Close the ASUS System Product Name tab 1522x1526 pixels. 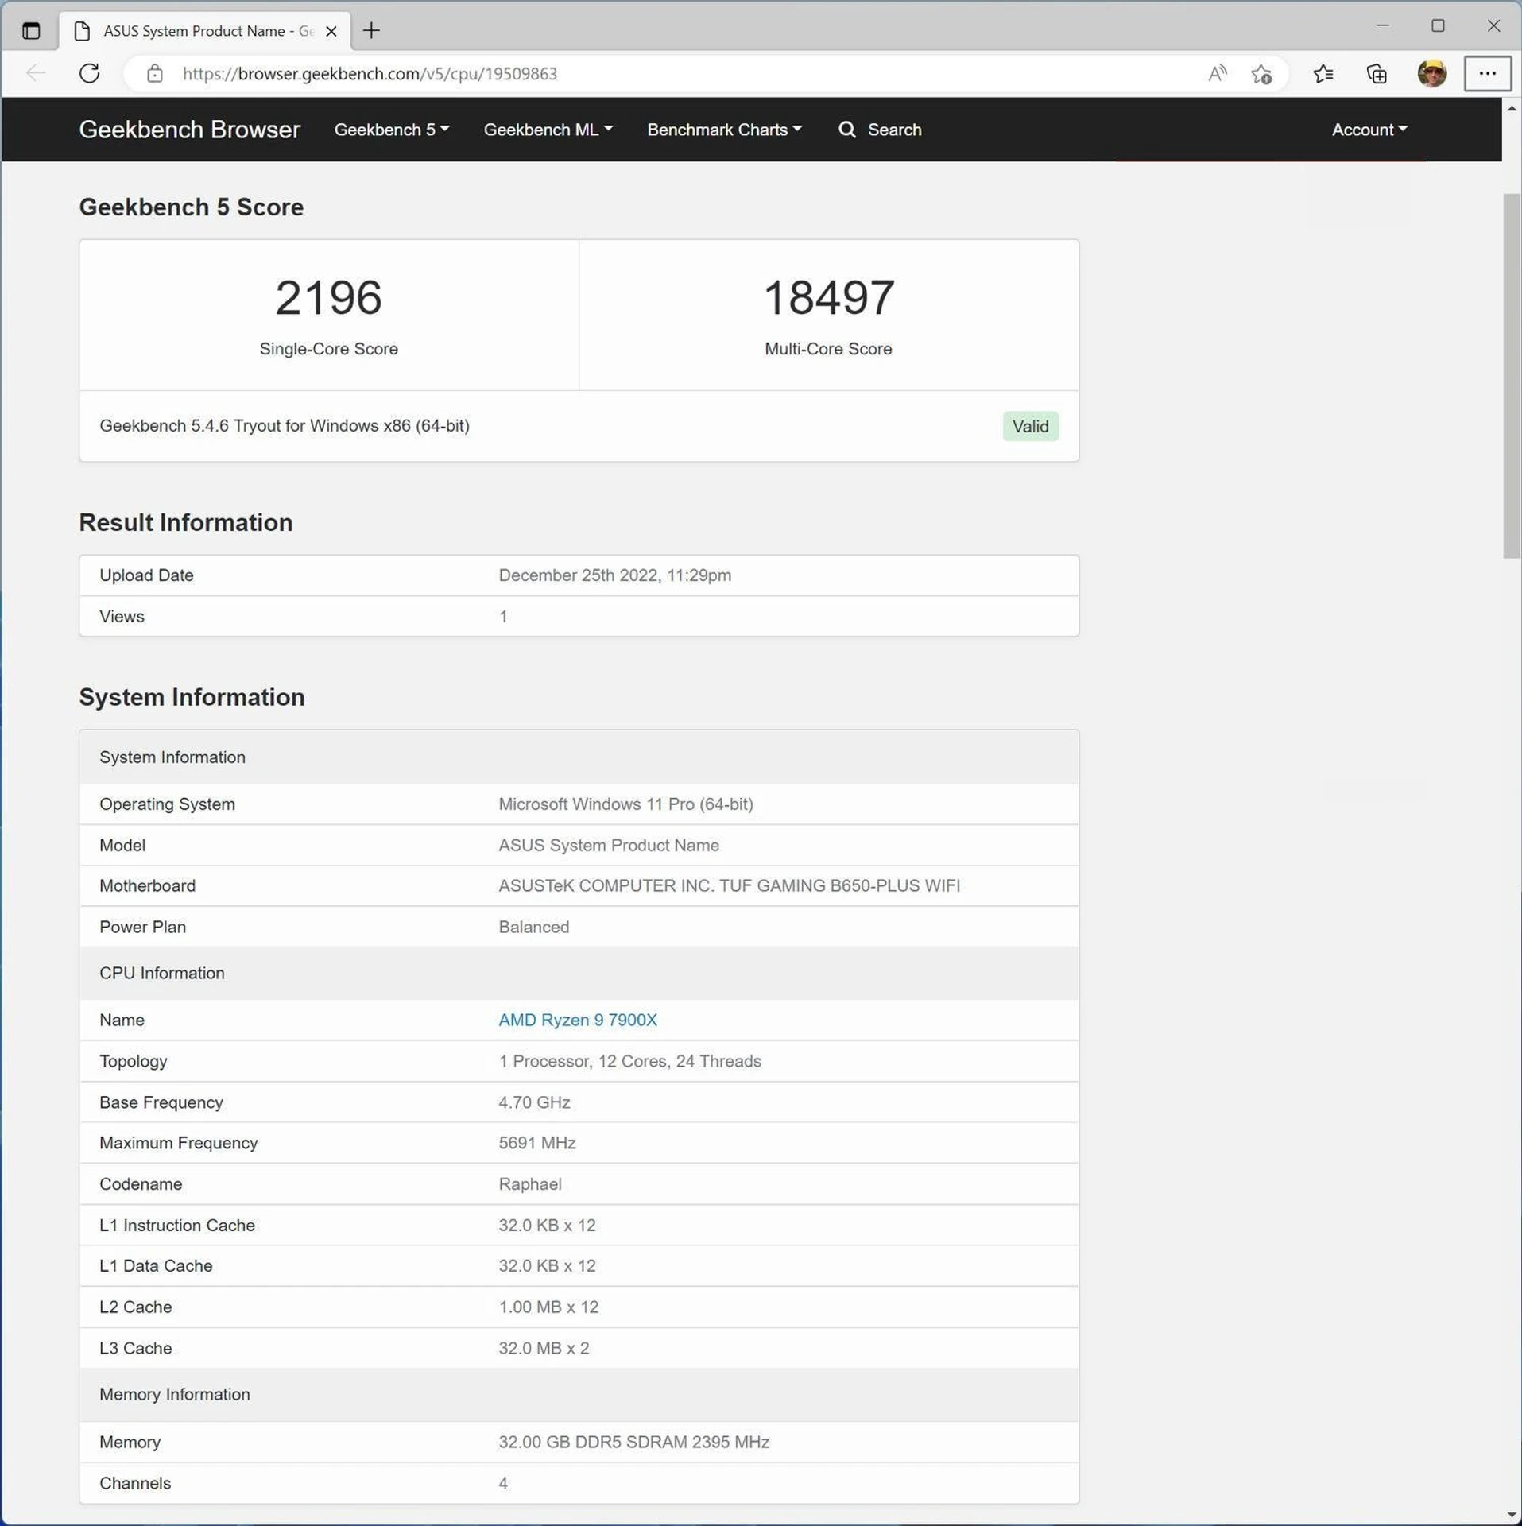pos(331,31)
